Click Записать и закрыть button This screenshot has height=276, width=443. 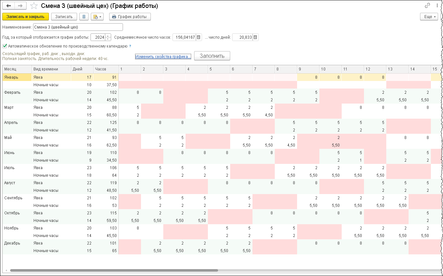point(26,17)
